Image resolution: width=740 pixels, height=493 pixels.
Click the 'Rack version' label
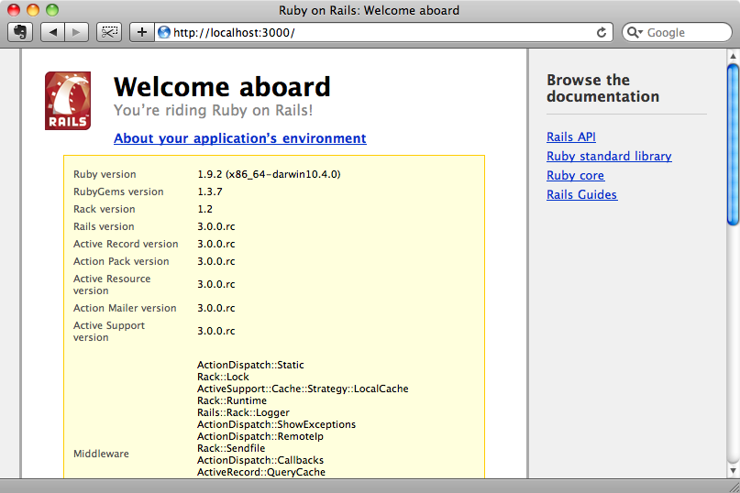click(x=105, y=210)
